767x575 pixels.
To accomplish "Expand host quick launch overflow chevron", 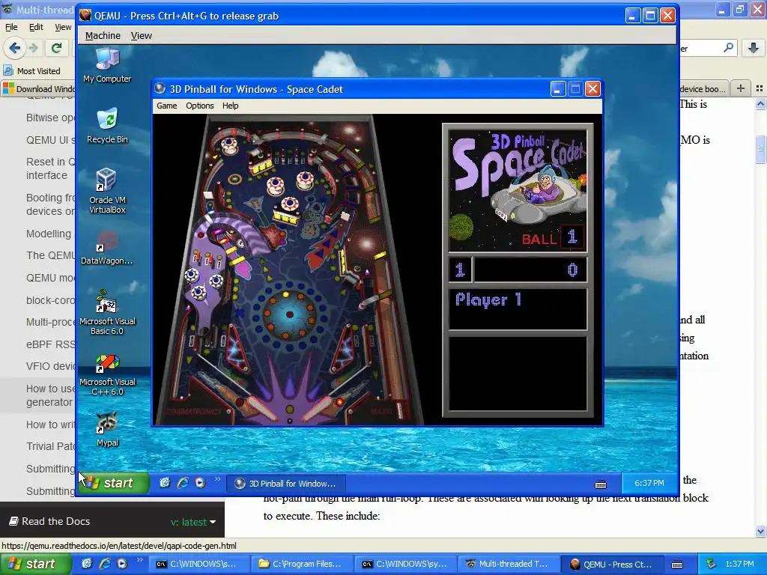I will tap(139, 560).
